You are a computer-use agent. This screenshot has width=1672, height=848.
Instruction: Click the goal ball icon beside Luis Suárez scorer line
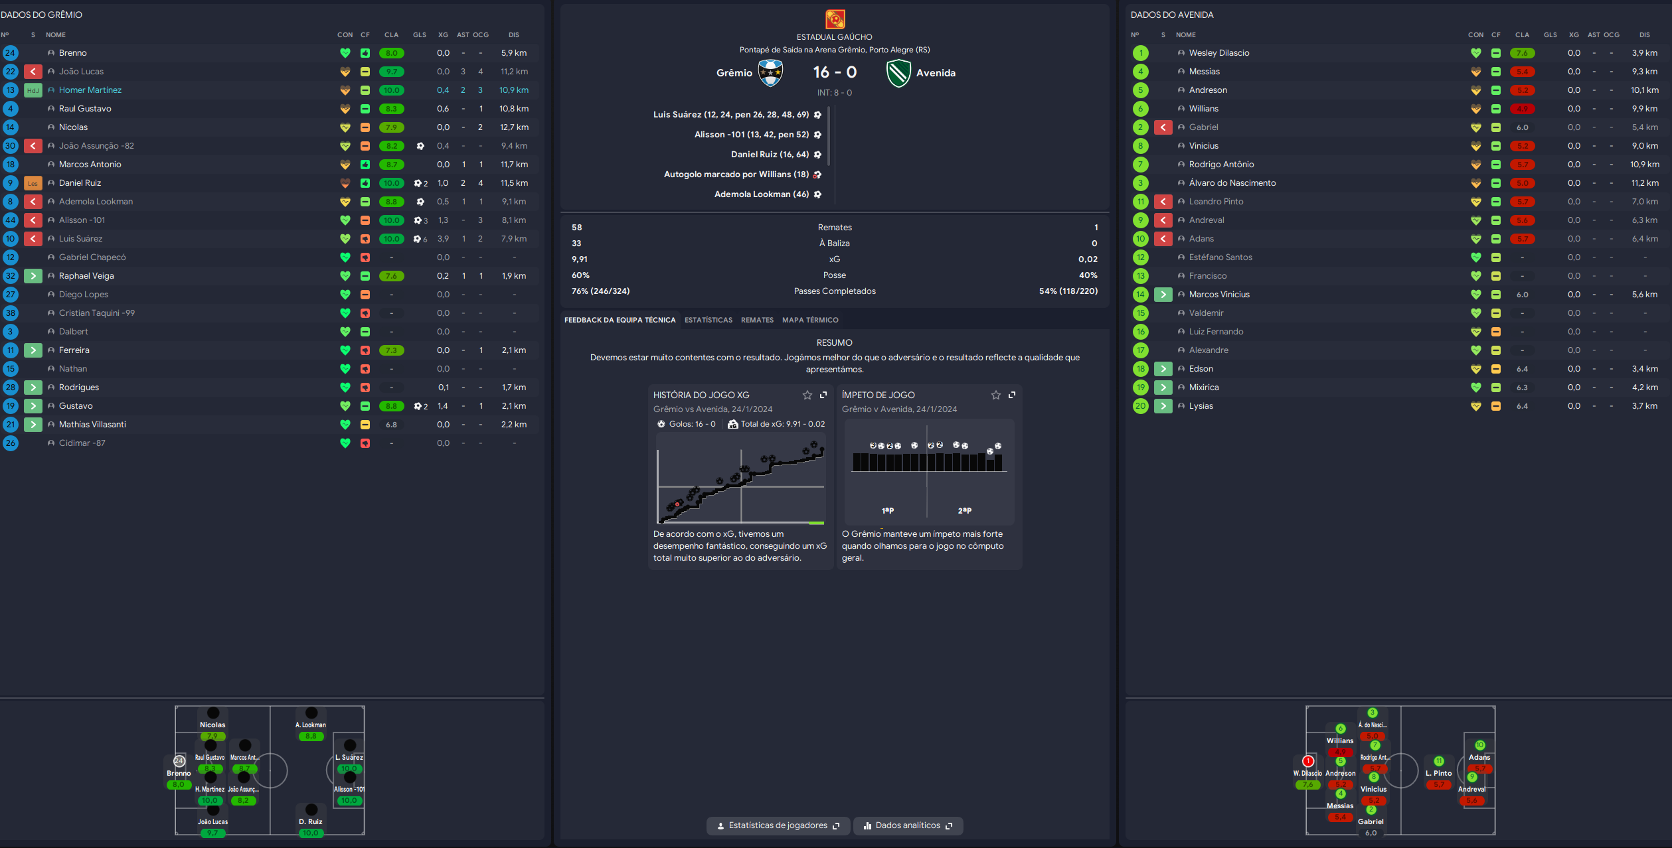[x=817, y=115]
